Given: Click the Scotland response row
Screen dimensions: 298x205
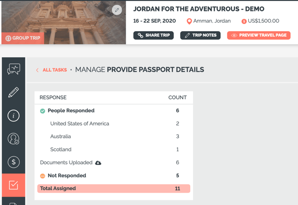Looking at the screenshot, I should pos(114,149).
